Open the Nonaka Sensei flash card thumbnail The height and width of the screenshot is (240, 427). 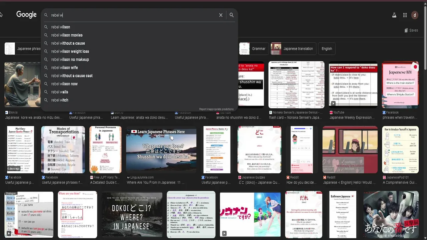(x=296, y=85)
